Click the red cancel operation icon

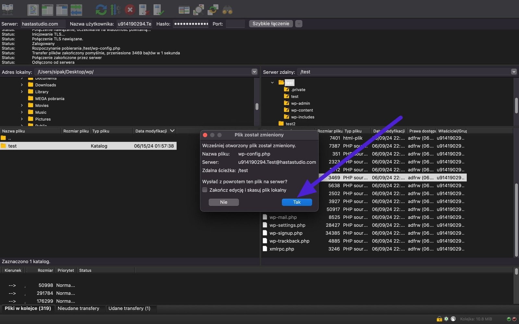[130, 10]
